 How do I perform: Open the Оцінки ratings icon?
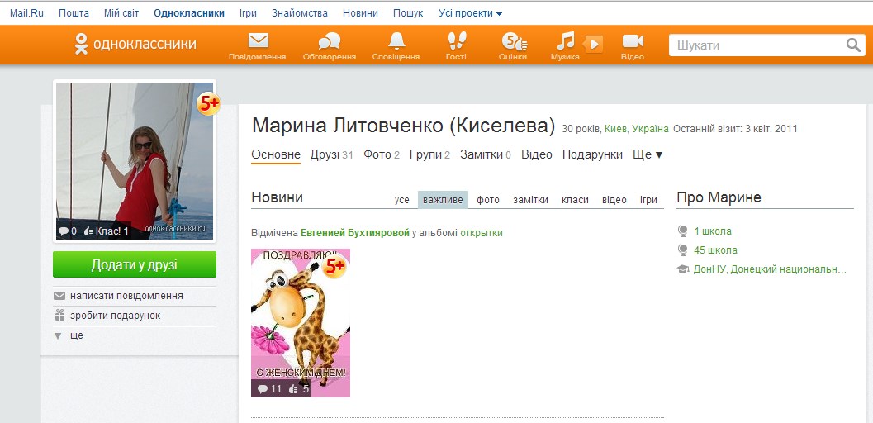514,40
